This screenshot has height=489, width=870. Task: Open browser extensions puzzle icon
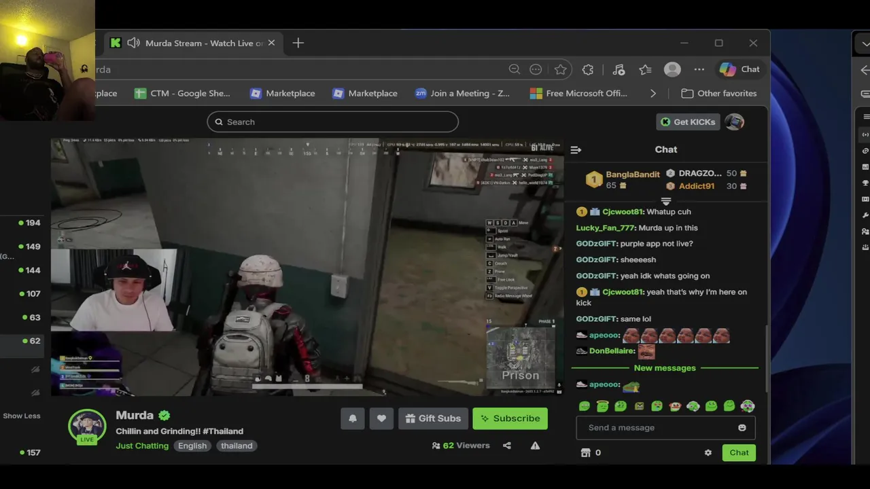coord(588,69)
